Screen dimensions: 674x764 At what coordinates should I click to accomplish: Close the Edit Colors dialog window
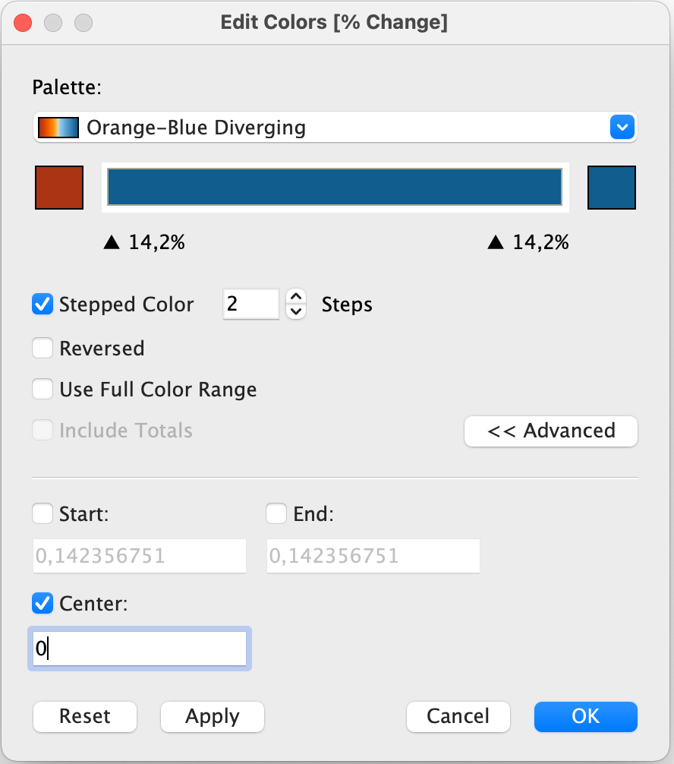tap(23, 23)
